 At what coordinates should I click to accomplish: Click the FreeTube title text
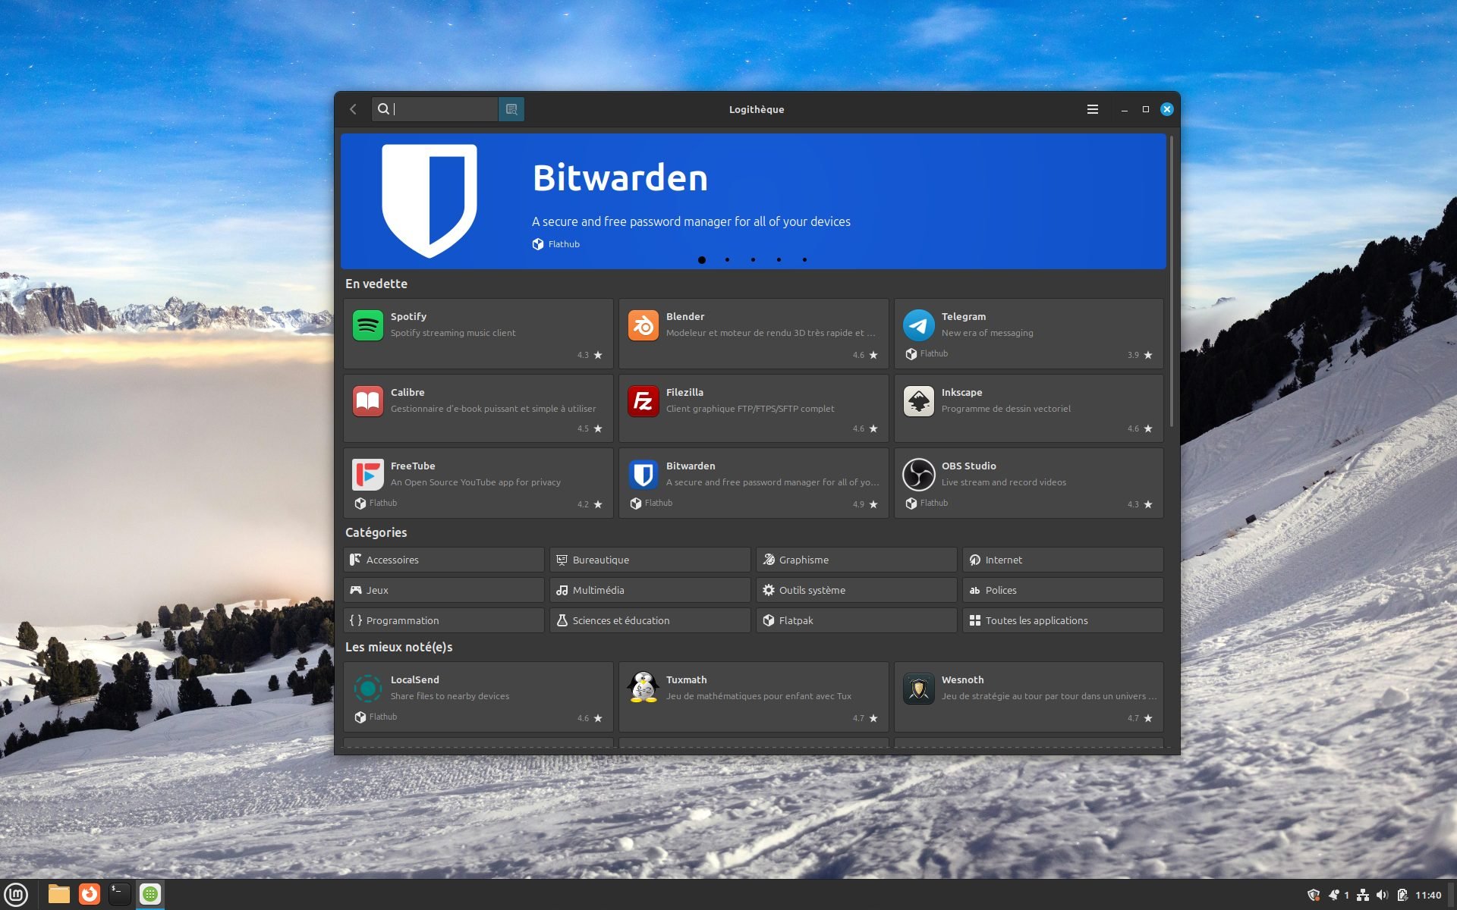413,466
